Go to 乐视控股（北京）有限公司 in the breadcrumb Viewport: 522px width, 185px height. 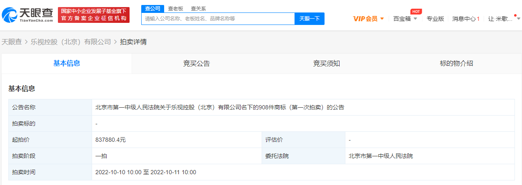[71, 42]
